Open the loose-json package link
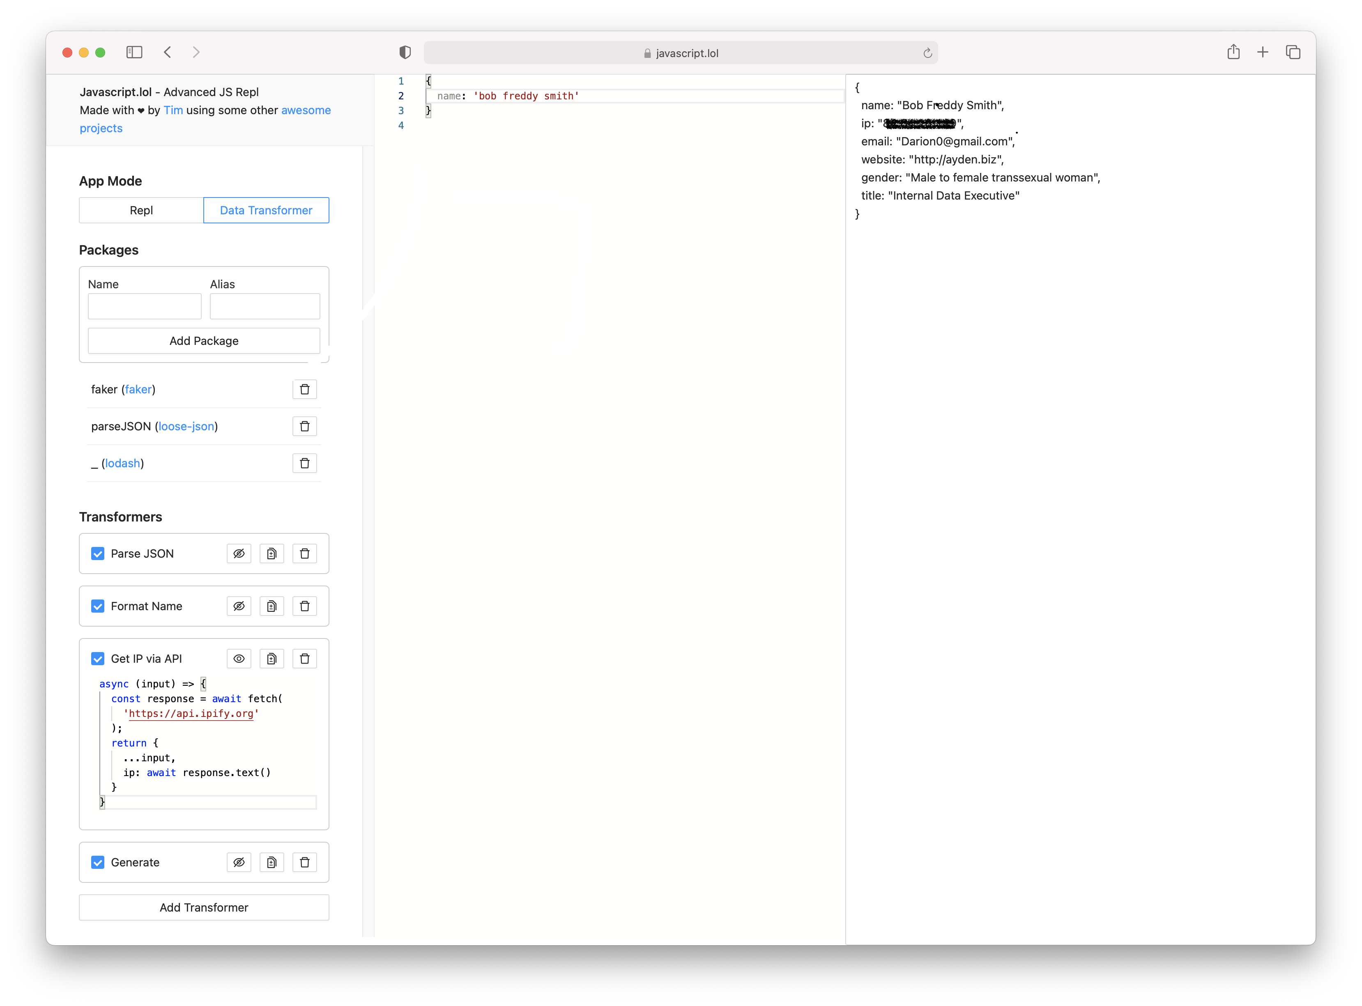Screen dimensions: 1362x1006 pyautogui.click(x=186, y=426)
